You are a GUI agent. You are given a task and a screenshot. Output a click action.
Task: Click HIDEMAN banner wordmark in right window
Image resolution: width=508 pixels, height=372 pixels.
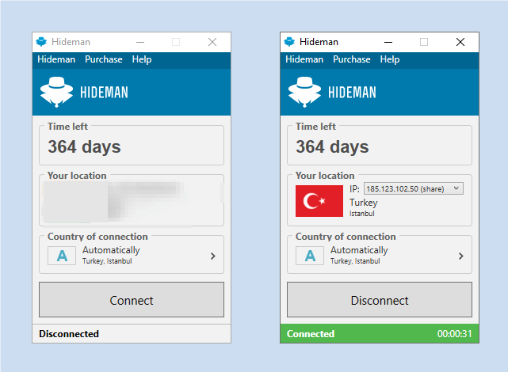click(x=352, y=93)
